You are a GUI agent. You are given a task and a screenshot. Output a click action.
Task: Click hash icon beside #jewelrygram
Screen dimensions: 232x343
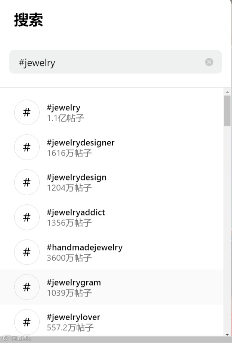[x=27, y=287]
